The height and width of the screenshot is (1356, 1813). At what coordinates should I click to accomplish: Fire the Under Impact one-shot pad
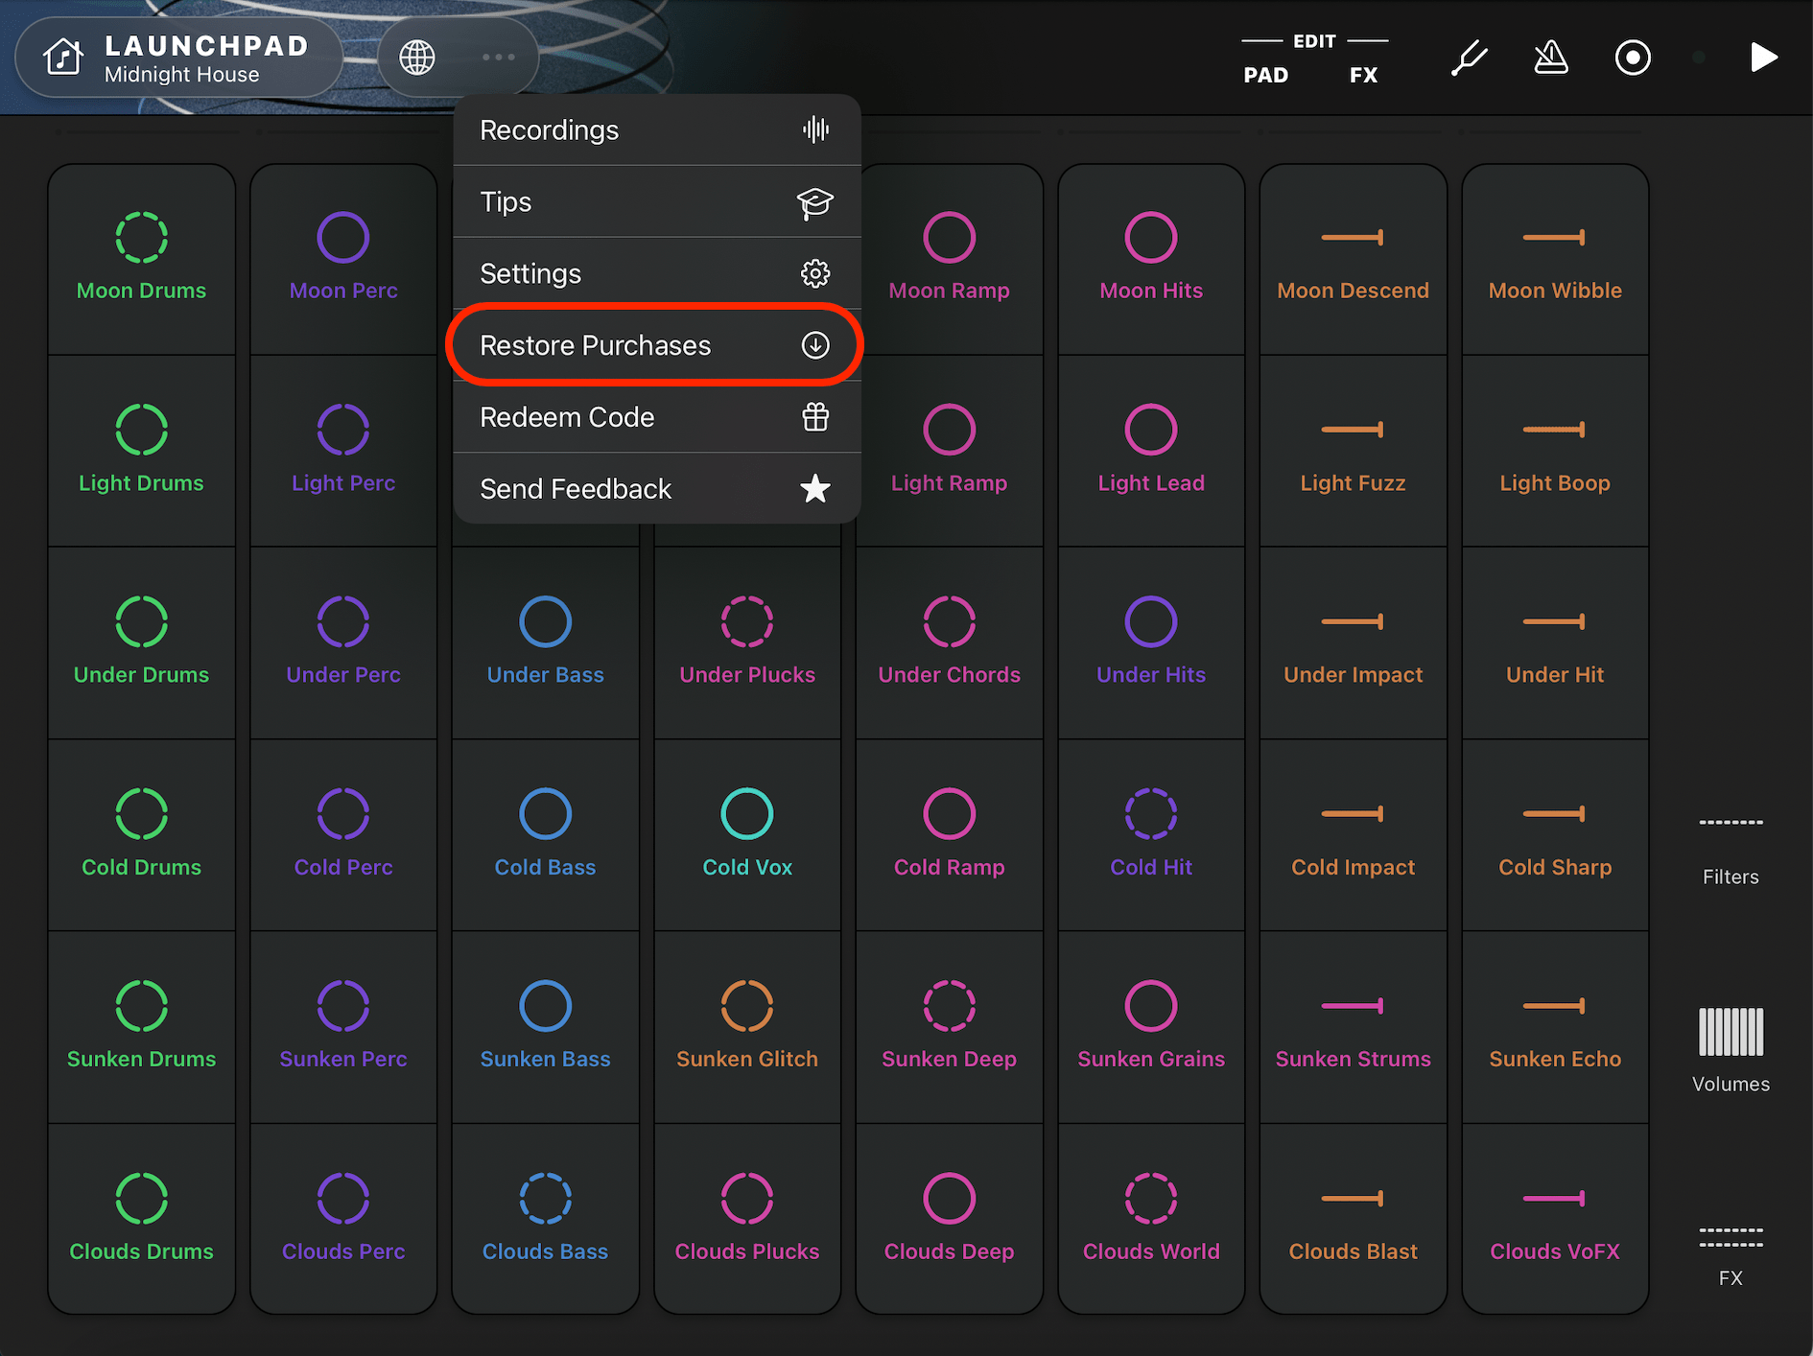[x=1354, y=643]
